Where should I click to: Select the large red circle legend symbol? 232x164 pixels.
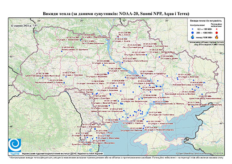pos(216,33)
